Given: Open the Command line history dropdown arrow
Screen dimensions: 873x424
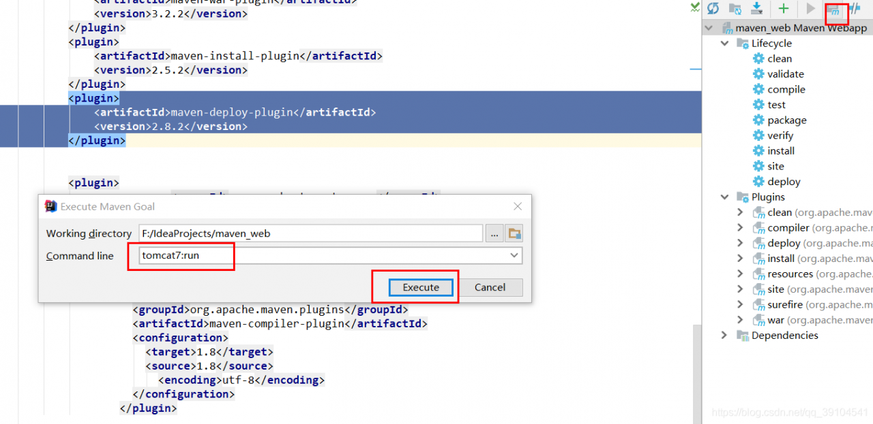Looking at the screenshot, I should [x=514, y=256].
